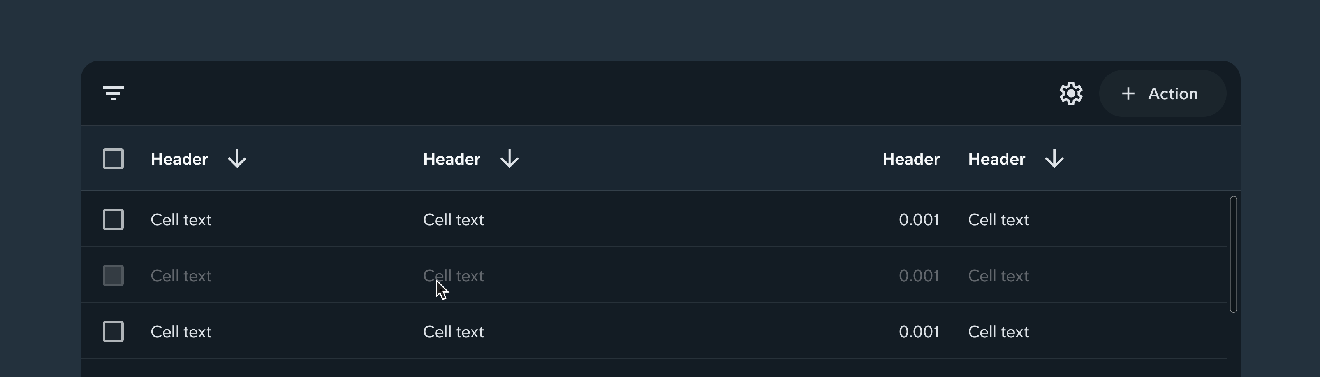The height and width of the screenshot is (377, 1320).
Task: Open the filter icon in toolbar
Action: [x=113, y=93]
